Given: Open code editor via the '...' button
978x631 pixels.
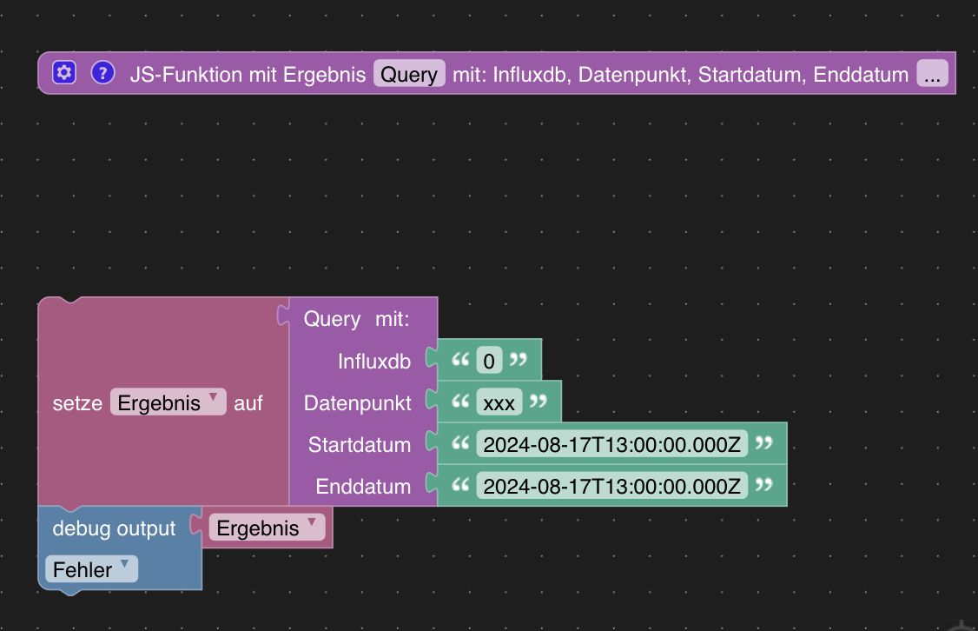Looking at the screenshot, I should tap(933, 74).
